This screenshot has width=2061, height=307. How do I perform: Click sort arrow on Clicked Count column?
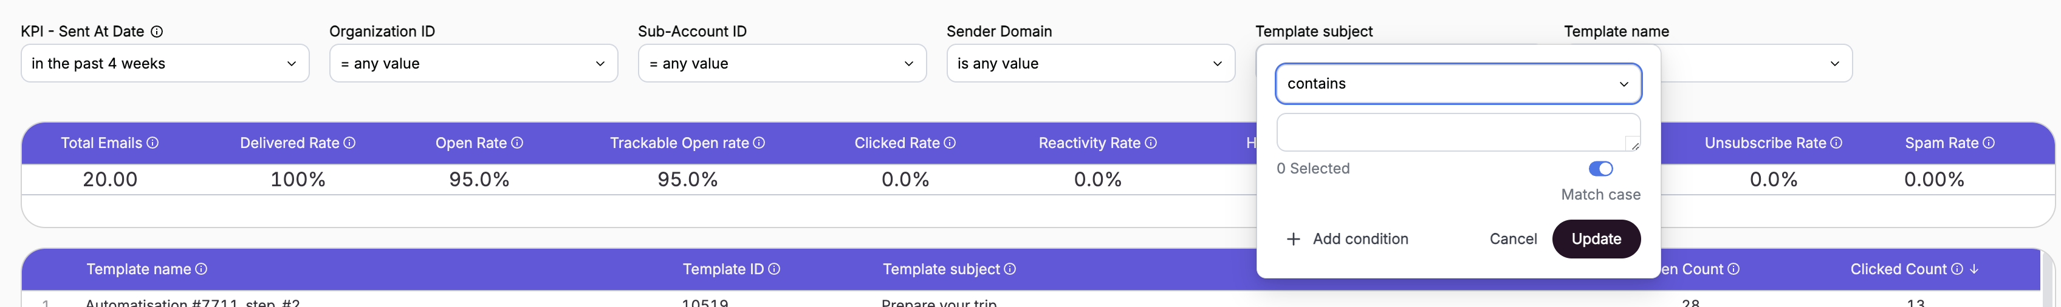coord(1974,269)
